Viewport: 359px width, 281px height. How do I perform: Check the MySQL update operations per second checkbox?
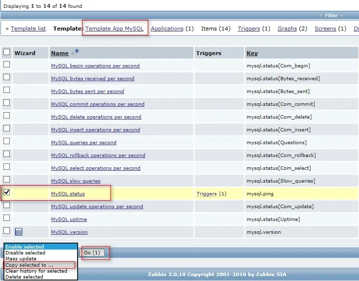click(7, 205)
